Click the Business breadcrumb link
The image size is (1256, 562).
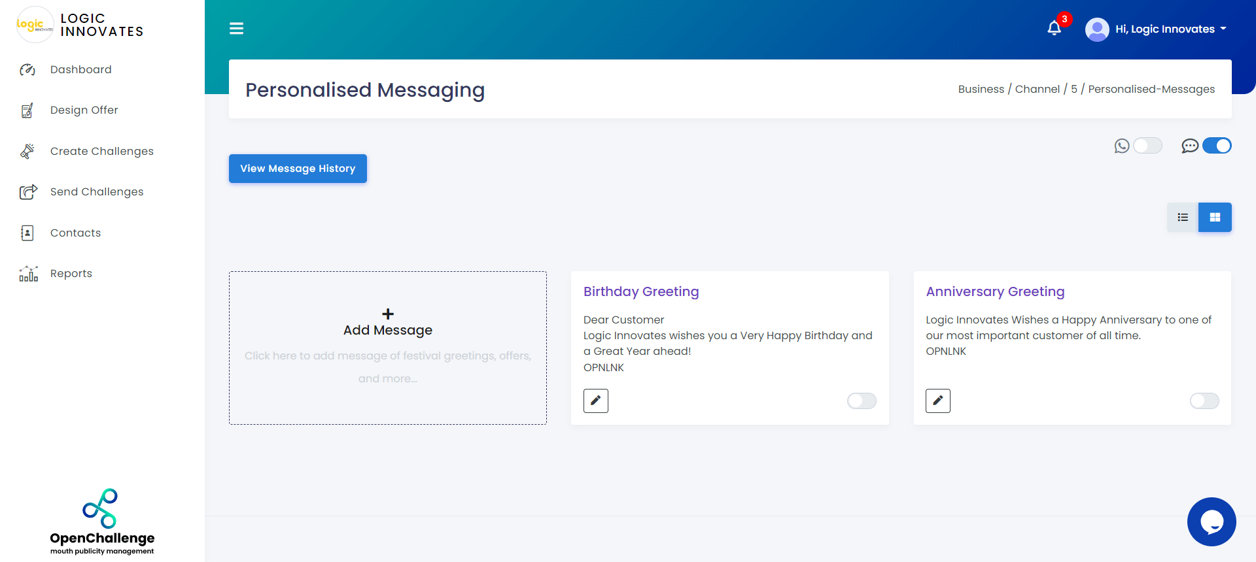(981, 89)
